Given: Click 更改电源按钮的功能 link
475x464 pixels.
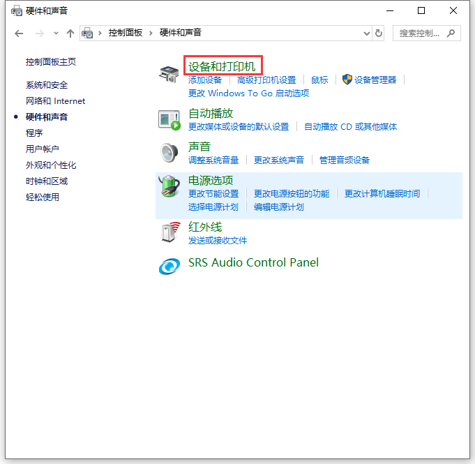Looking at the screenshot, I should click(292, 194).
